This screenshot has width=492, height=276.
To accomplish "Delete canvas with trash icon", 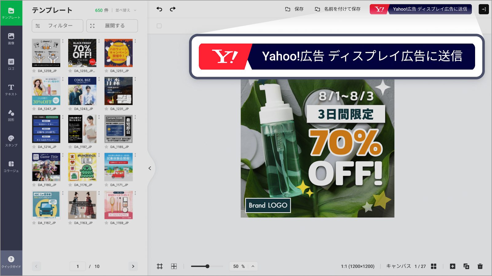I will tap(480, 266).
